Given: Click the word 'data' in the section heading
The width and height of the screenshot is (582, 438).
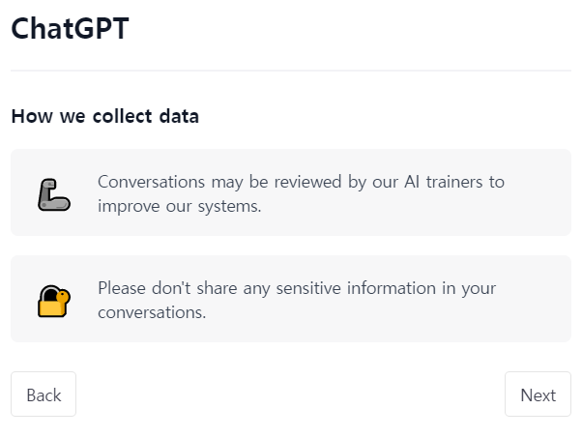Looking at the screenshot, I should (181, 117).
